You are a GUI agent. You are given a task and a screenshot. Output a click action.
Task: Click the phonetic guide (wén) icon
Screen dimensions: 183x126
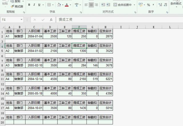point(76,5)
